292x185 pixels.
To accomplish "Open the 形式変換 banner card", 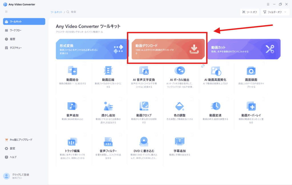I will point(91,49).
